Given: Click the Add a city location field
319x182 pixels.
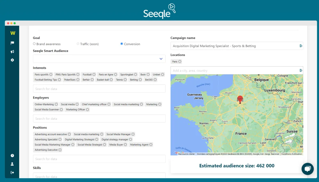Looking at the screenshot, I should pos(235,70).
